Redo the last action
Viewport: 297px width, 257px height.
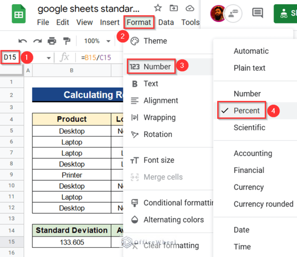coord(37,41)
